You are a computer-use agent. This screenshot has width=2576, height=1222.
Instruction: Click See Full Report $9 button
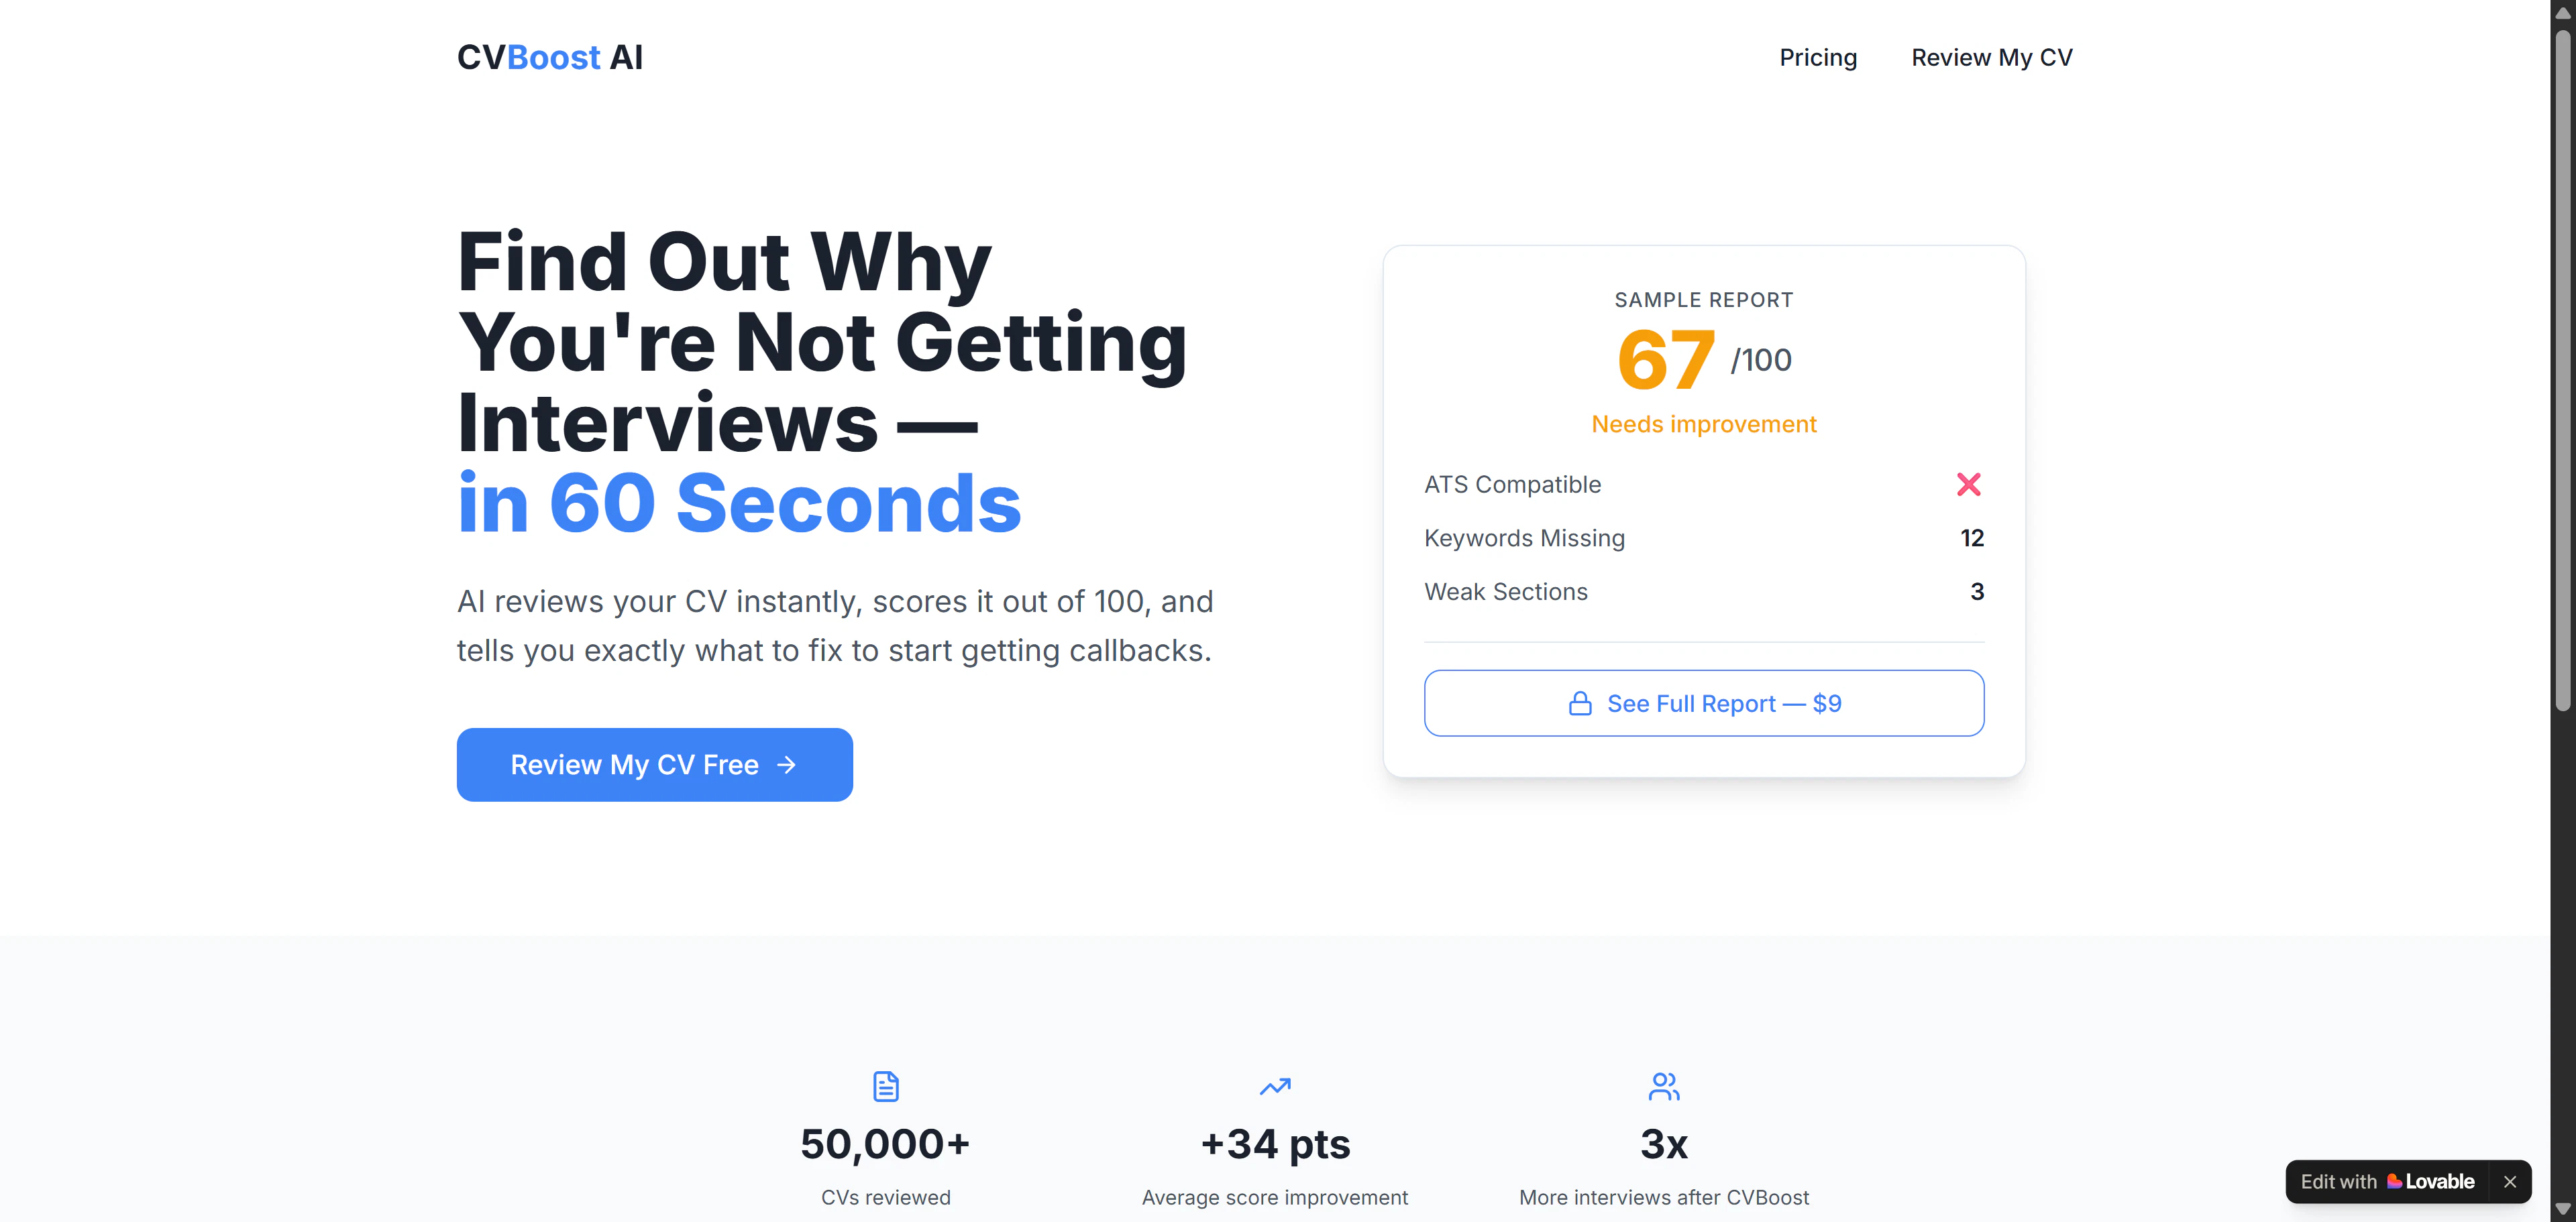[x=1703, y=703]
